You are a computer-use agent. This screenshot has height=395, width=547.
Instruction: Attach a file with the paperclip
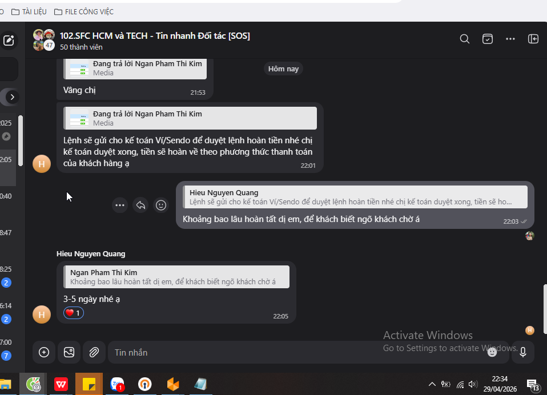[x=94, y=352]
